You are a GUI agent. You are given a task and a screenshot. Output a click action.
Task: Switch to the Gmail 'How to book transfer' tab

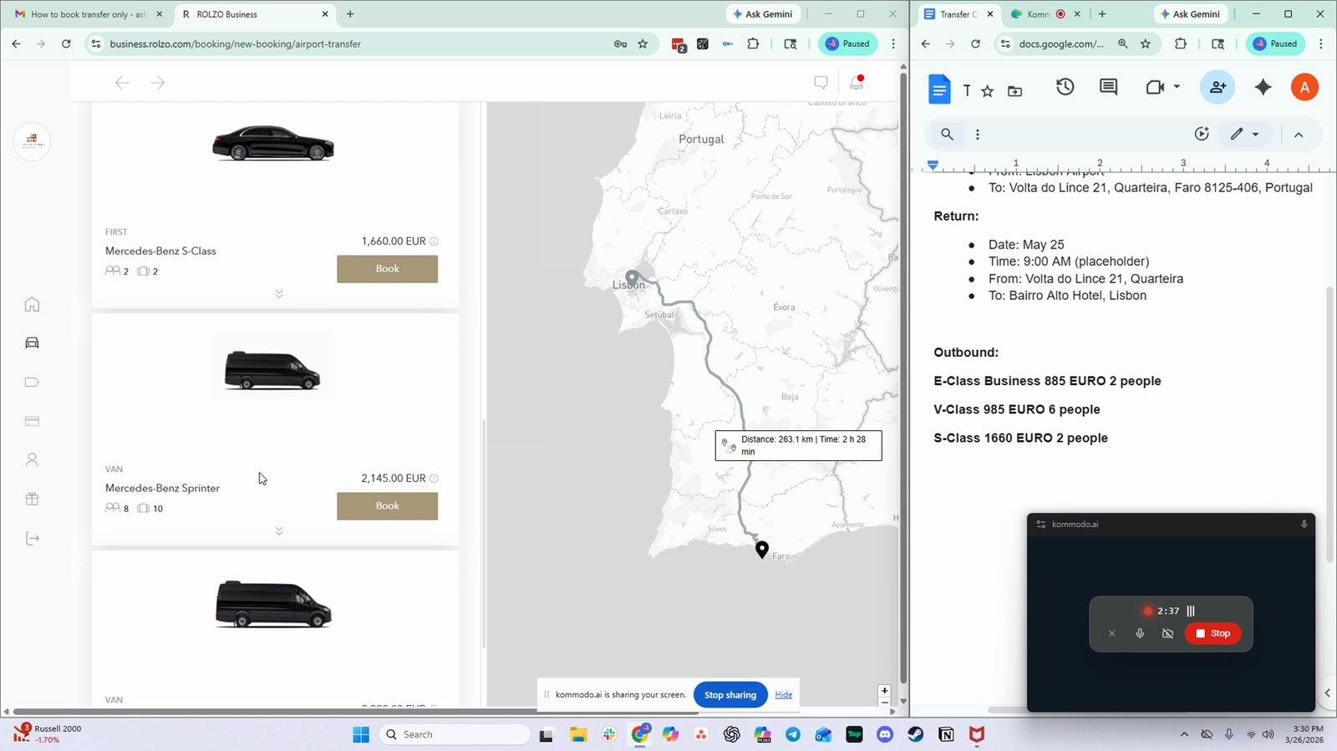[89, 14]
